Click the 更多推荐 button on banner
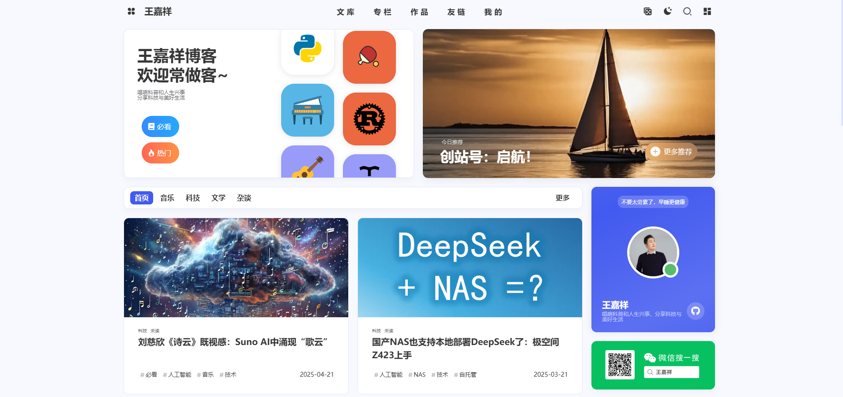 [671, 152]
